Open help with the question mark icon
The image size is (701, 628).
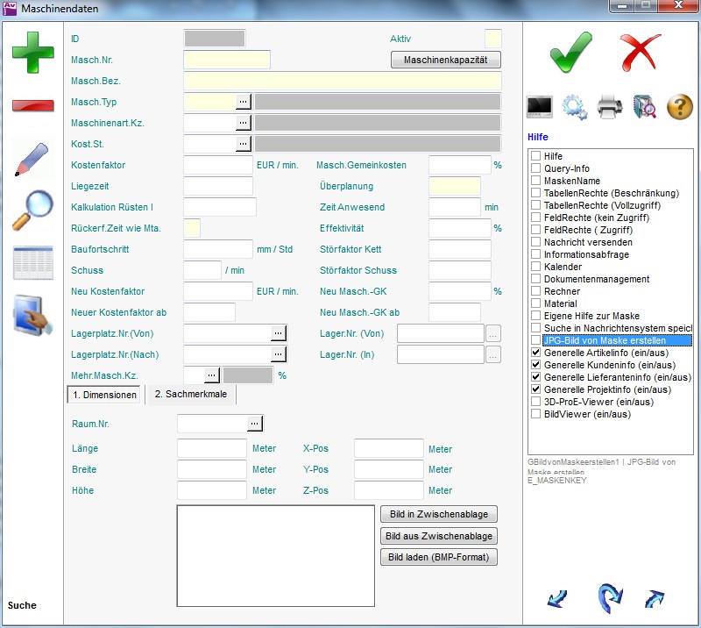click(x=680, y=107)
